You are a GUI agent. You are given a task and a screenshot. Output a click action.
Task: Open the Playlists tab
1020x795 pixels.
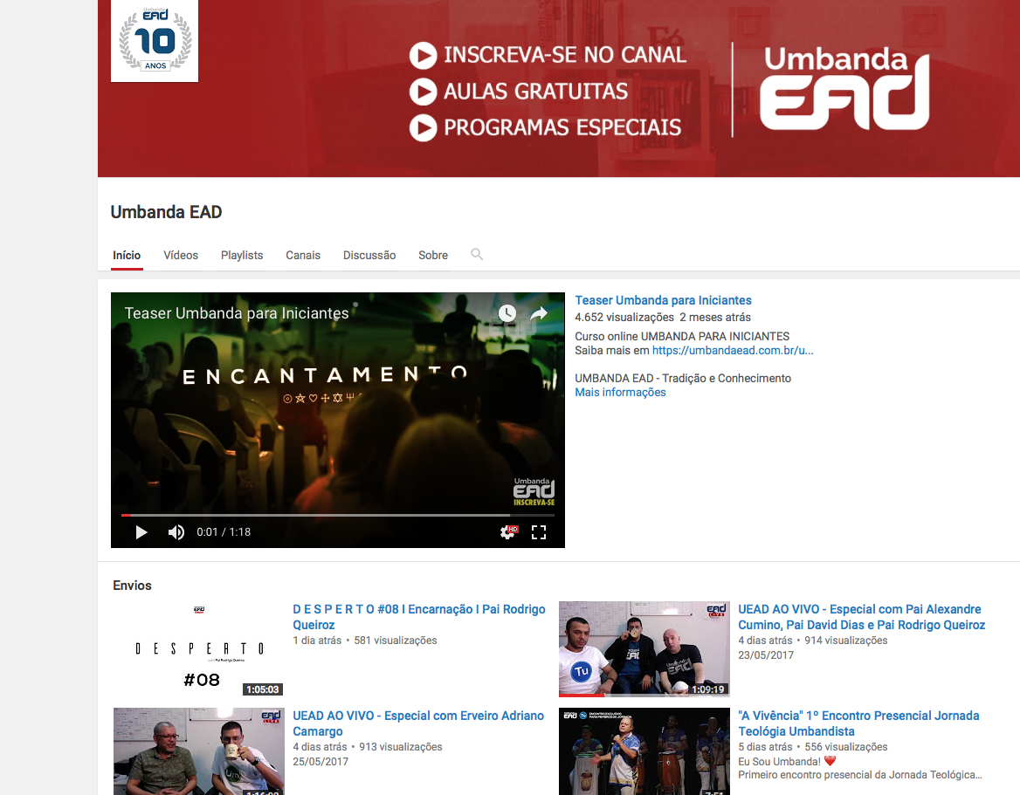click(242, 256)
